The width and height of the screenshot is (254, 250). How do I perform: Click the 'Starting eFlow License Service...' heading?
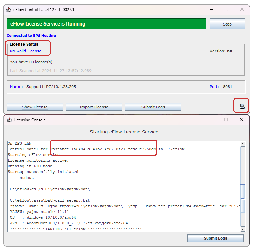(x=126, y=132)
